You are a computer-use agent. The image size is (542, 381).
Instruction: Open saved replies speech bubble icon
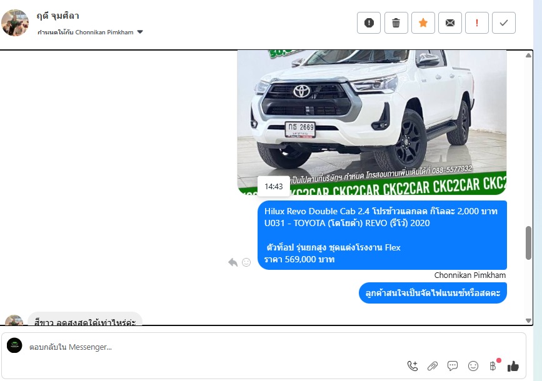(453, 366)
